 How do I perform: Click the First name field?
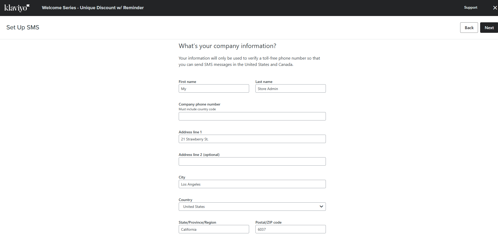214,88
